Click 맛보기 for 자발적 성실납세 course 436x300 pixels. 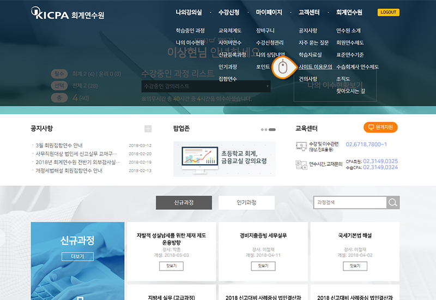[171, 266]
